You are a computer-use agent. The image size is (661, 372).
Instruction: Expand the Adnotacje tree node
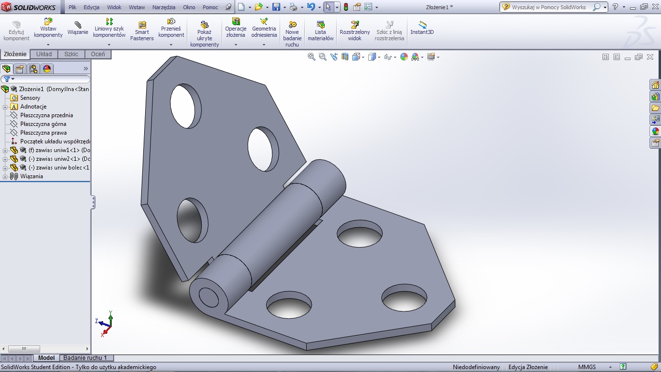pos(5,107)
